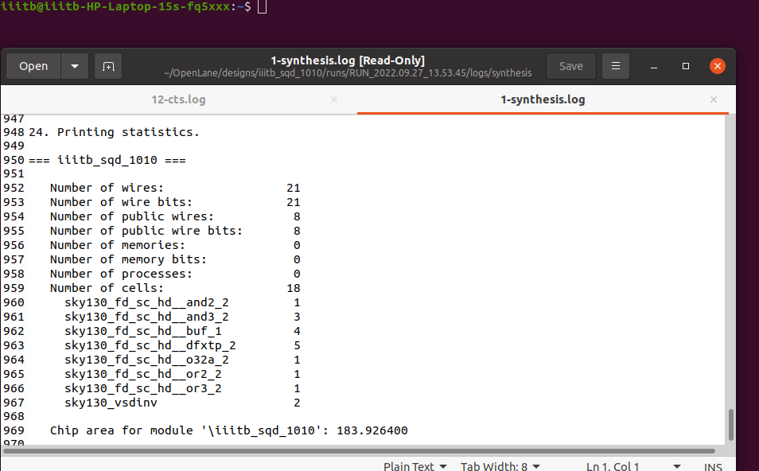Click the 'Number of memories:' line
The width and height of the screenshot is (759, 471).
[175, 245]
